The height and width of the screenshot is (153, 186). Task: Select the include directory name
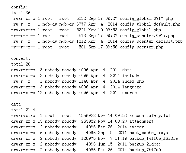click(131, 76)
